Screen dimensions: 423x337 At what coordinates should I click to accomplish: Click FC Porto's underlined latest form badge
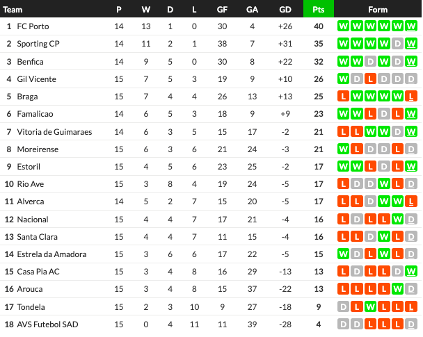[x=411, y=26]
